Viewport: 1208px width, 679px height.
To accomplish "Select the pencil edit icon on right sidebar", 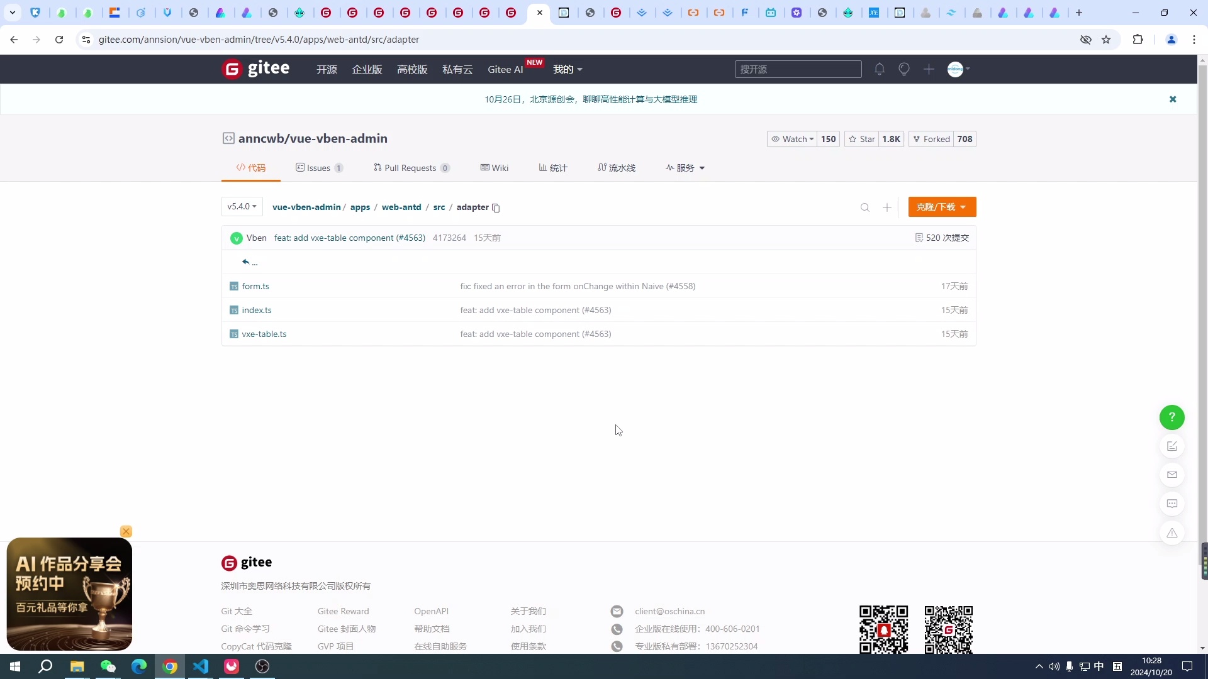I will 1172,446.
